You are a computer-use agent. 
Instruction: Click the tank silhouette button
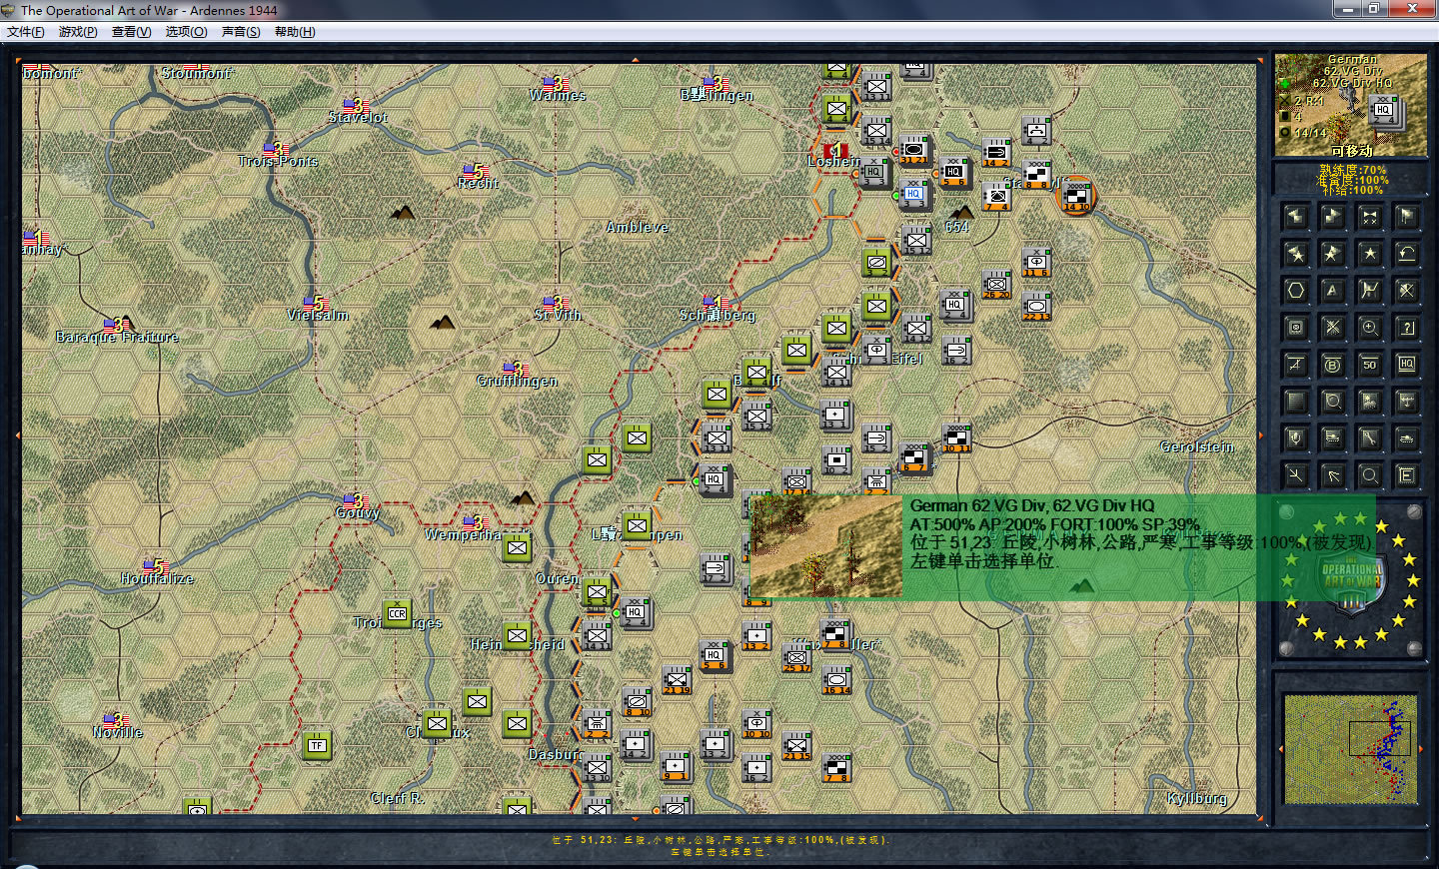pyautogui.click(x=1407, y=438)
